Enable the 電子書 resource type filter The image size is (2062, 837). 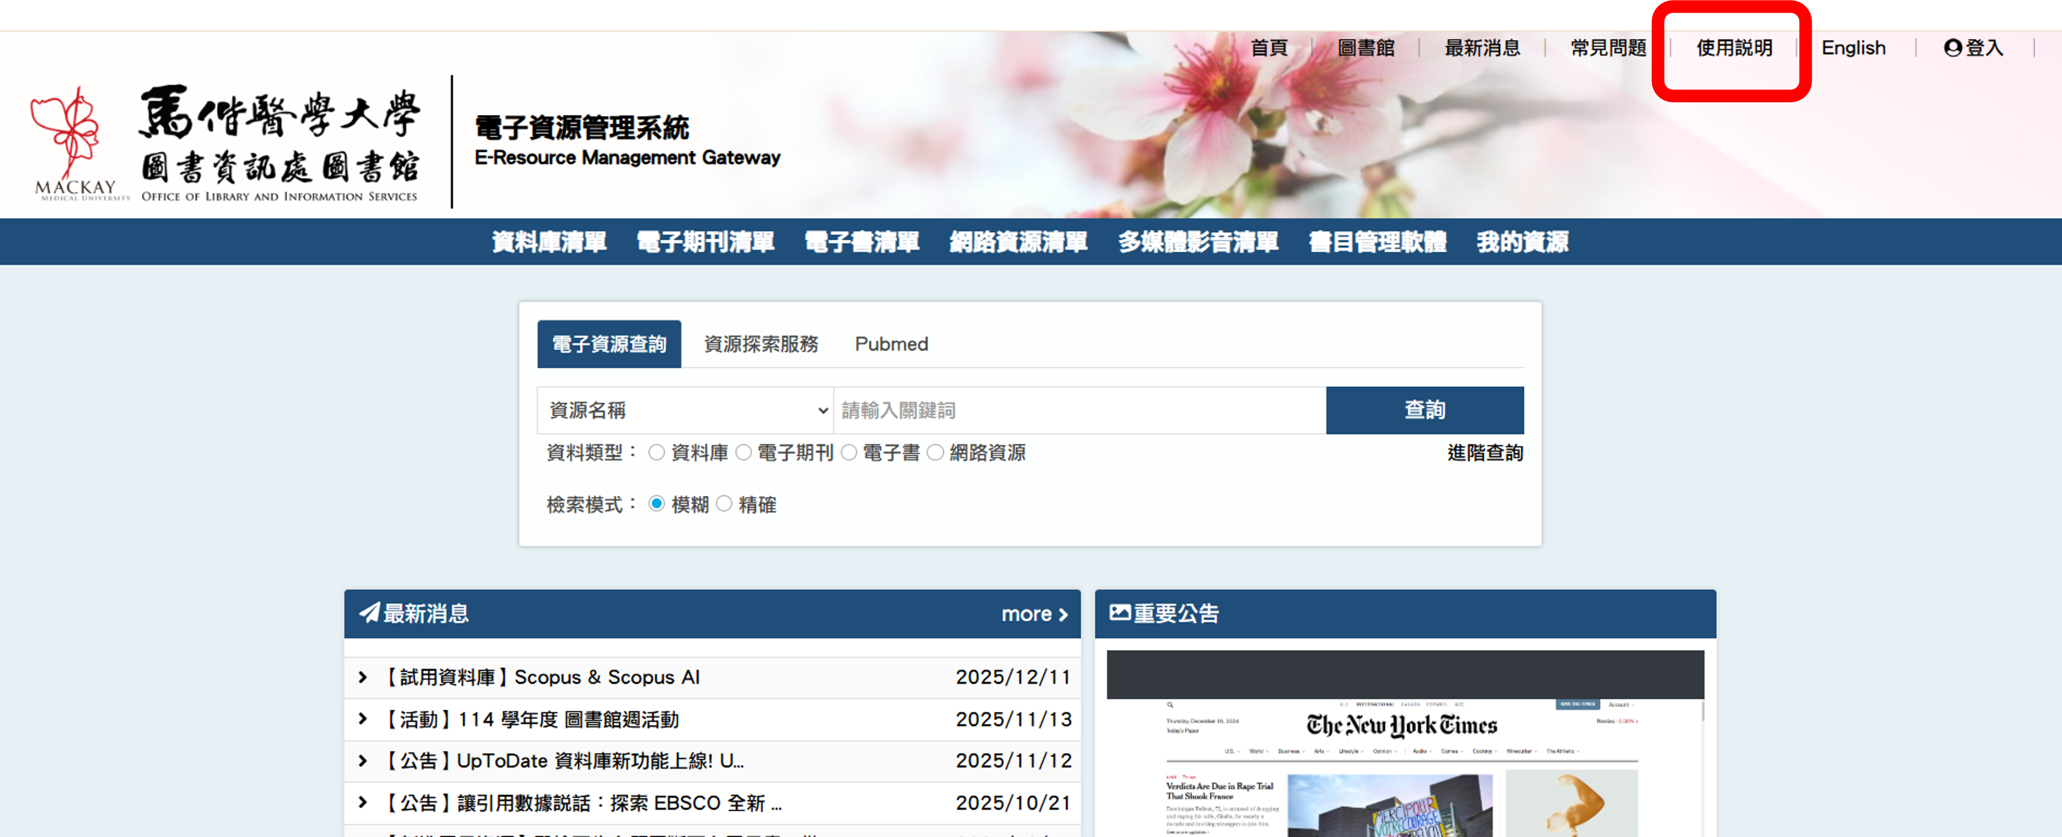coord(850,452)
